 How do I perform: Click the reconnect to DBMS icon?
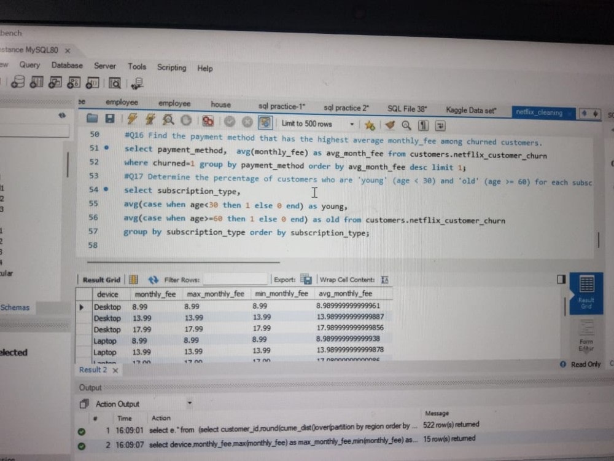coord(138,84)
